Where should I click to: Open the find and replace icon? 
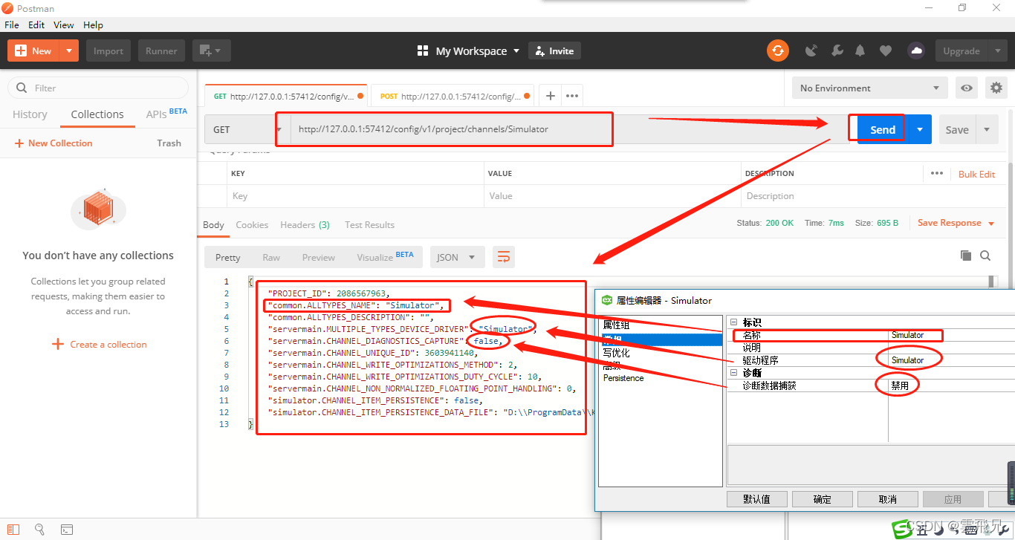pos(39,530)
